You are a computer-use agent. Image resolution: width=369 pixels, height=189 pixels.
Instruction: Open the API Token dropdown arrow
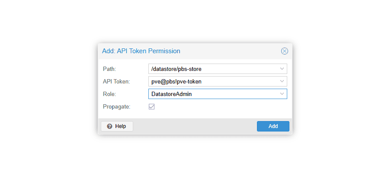pos(282,81)
